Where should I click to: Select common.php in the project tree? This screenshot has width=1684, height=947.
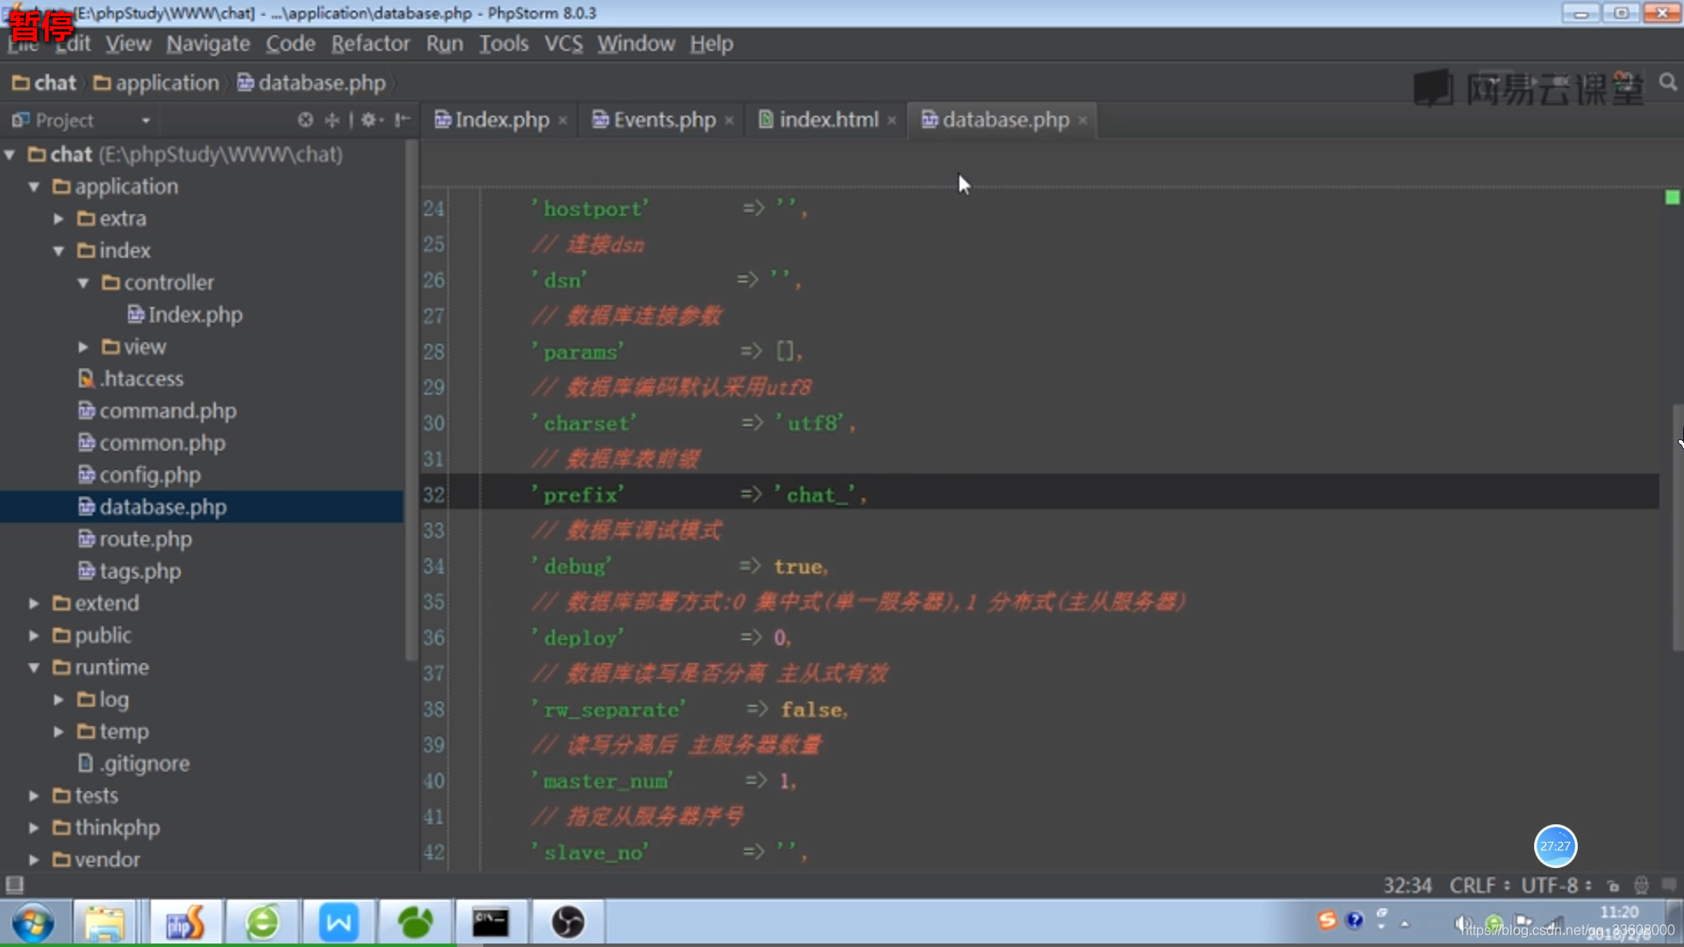(x=152, y=443)
